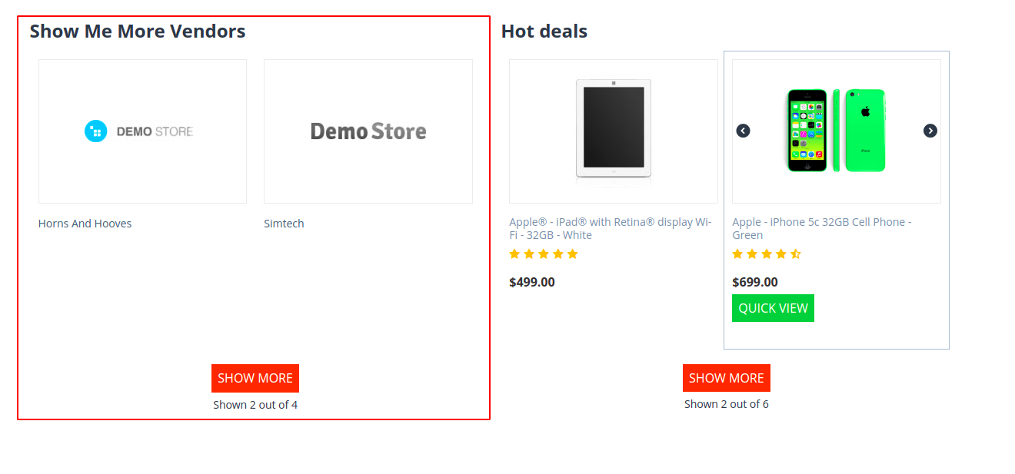Open the iPad five-star rating
Image resolution: width=1015 pixels, height=474 pixels.
click(x=544, y=254)
